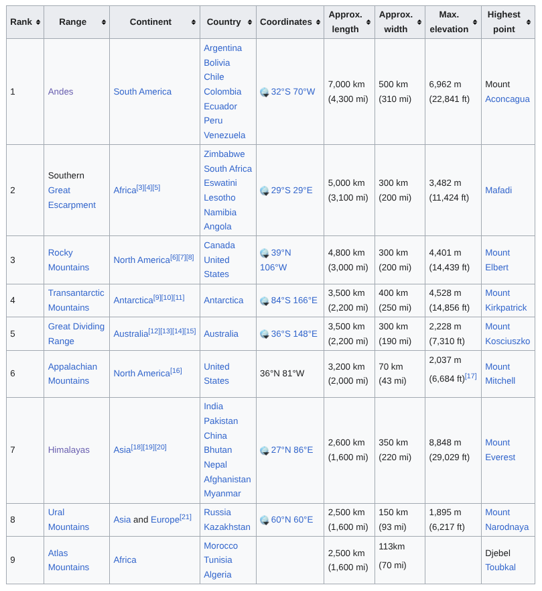Sort by Max. elevation arrows

[x=475, y=22]
